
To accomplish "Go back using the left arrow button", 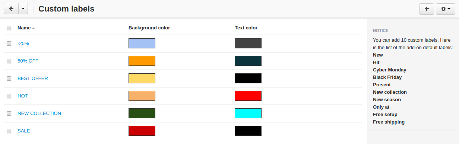I will [11, 9].
